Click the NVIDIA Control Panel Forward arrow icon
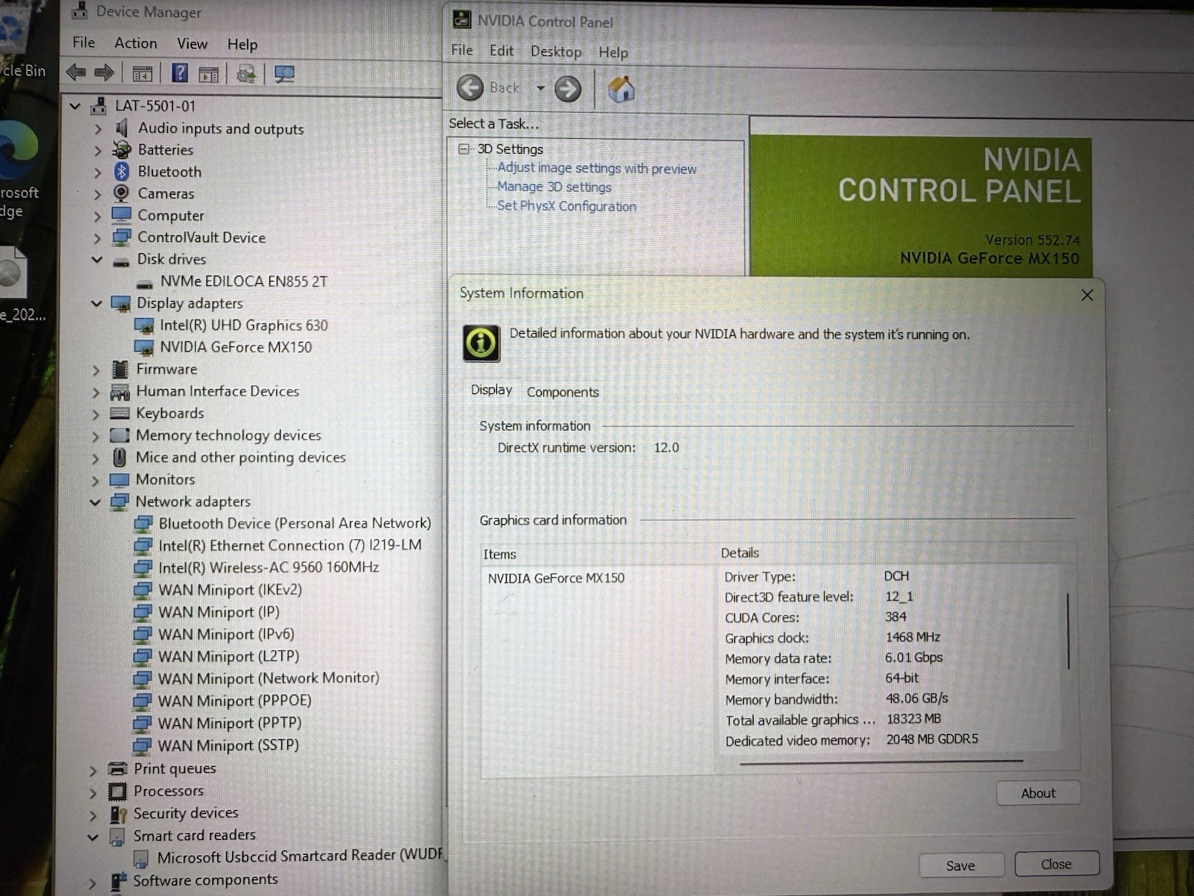 [x=568, y=90]
